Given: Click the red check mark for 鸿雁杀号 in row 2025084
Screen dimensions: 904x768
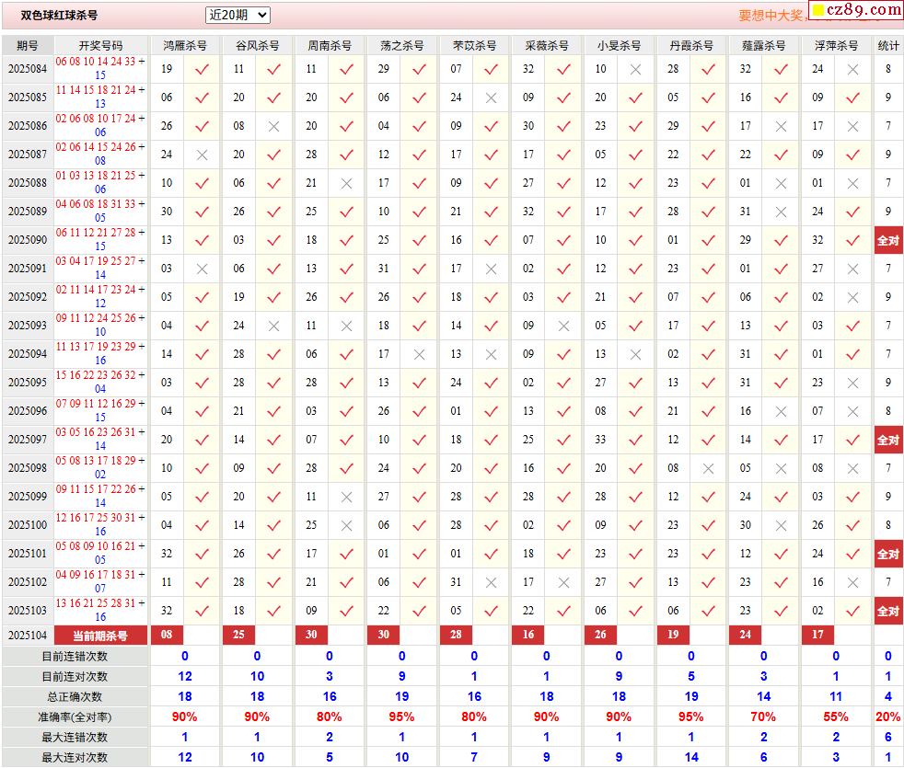Looking at the screenshot, I should (x=202, y=69).
